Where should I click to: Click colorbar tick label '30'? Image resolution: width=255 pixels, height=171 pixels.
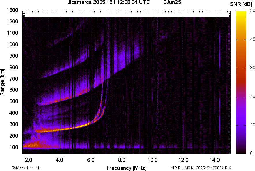pos(253,68)
